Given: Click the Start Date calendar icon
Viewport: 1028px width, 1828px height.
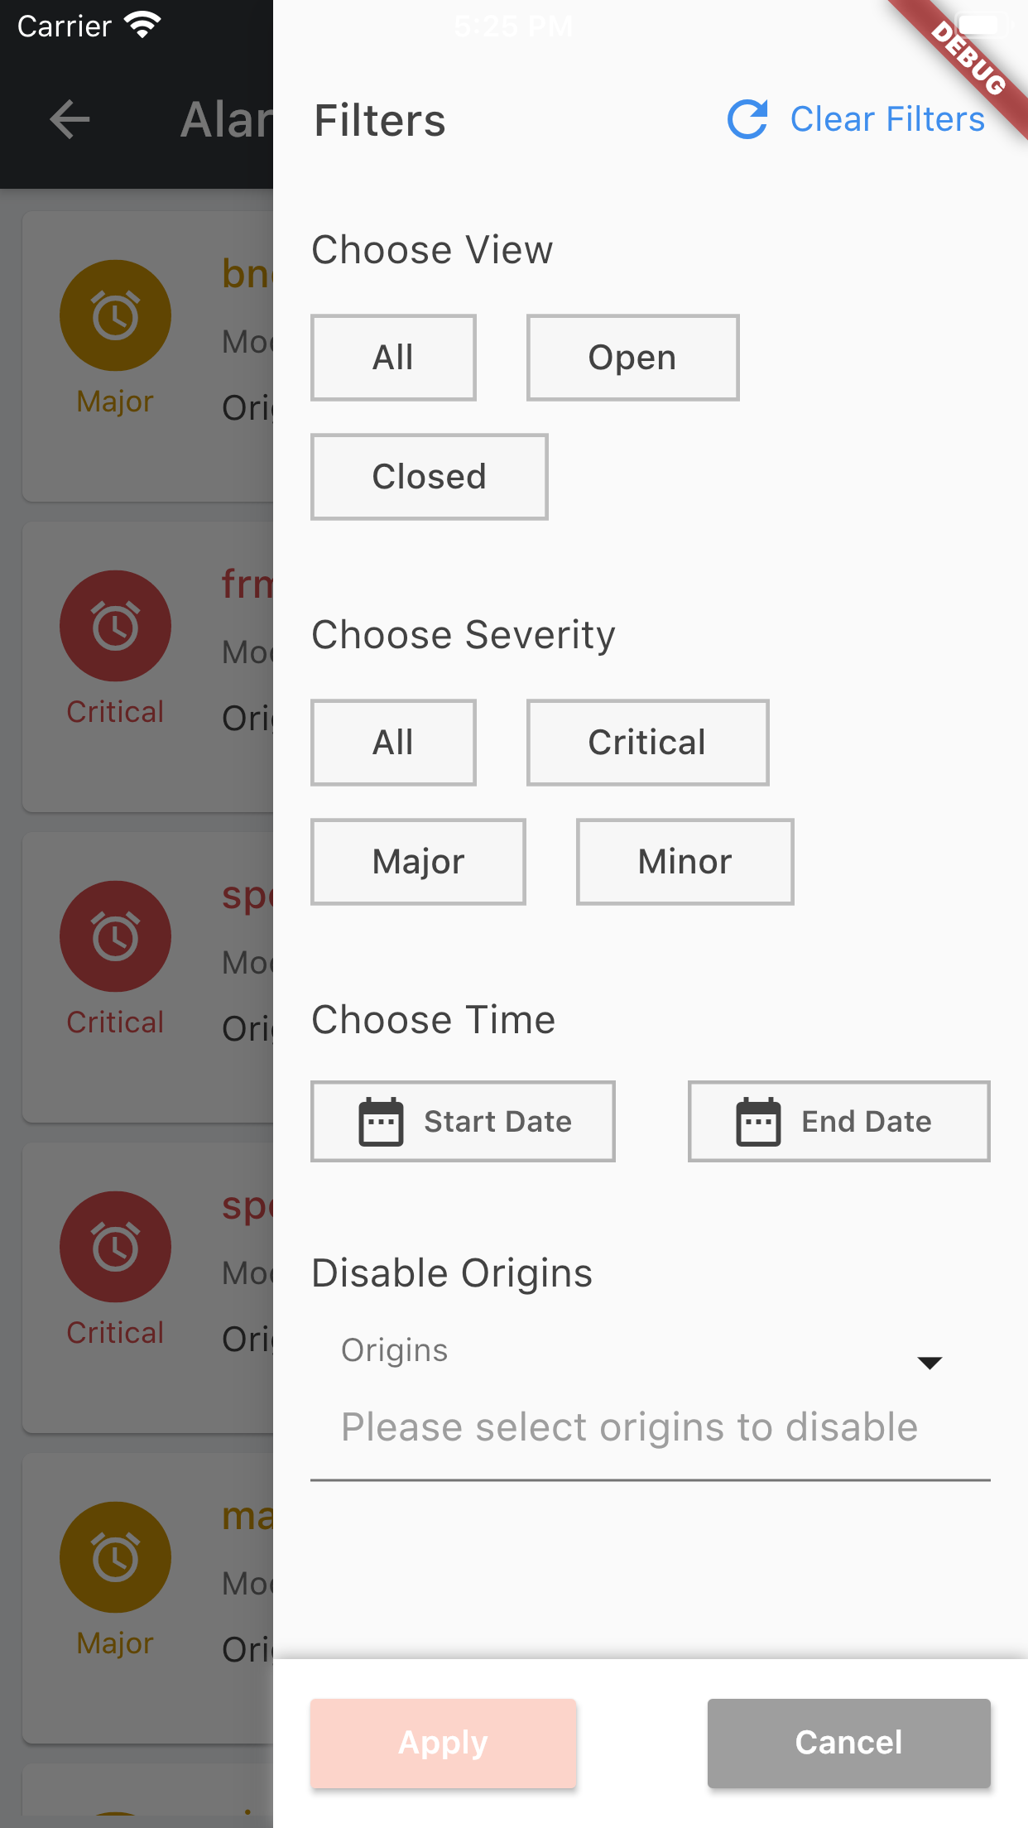Looking at the screenshot, I should tap(381, 1122).
